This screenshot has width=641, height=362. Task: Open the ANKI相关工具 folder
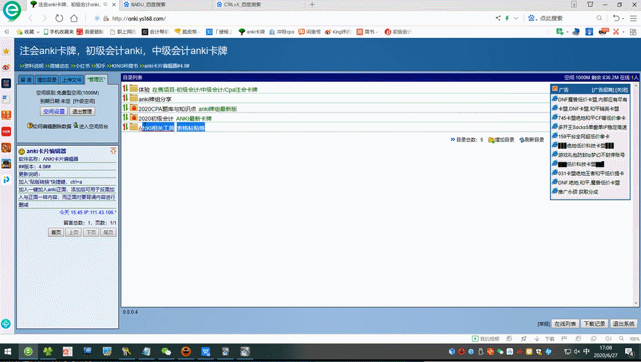(156, 128)
